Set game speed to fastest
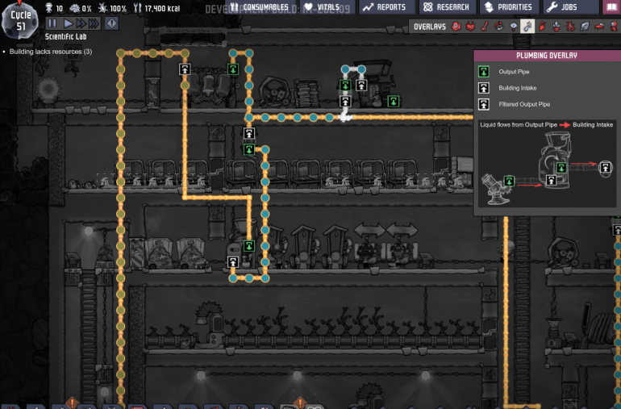Image resolution: width=621 pixels, height=409 pixels. click(x=94, y=23)
